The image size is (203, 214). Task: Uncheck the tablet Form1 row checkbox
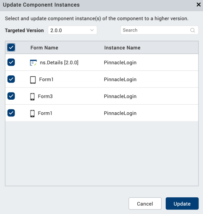(x=11, y=79)
